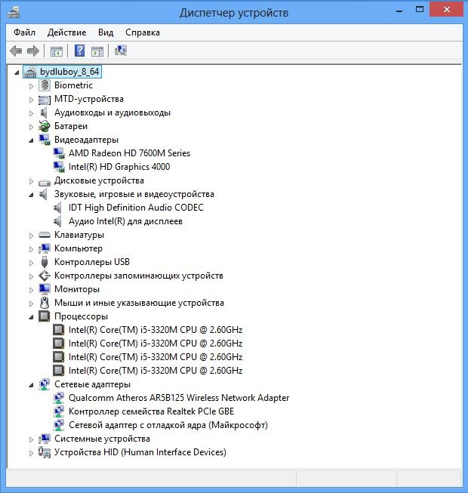This screenshot has width=468, height=493.
Task: Select Устройства HID (Human Interface Devices) label
Action: 140,452
